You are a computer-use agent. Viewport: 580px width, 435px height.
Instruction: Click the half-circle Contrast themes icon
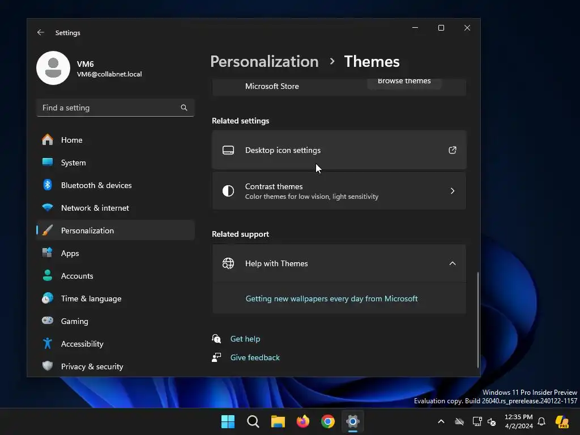tap(228, 191)
